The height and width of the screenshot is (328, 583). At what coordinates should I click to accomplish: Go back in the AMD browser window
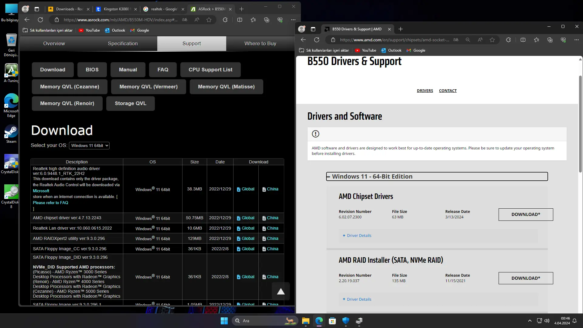pos(303,40)
